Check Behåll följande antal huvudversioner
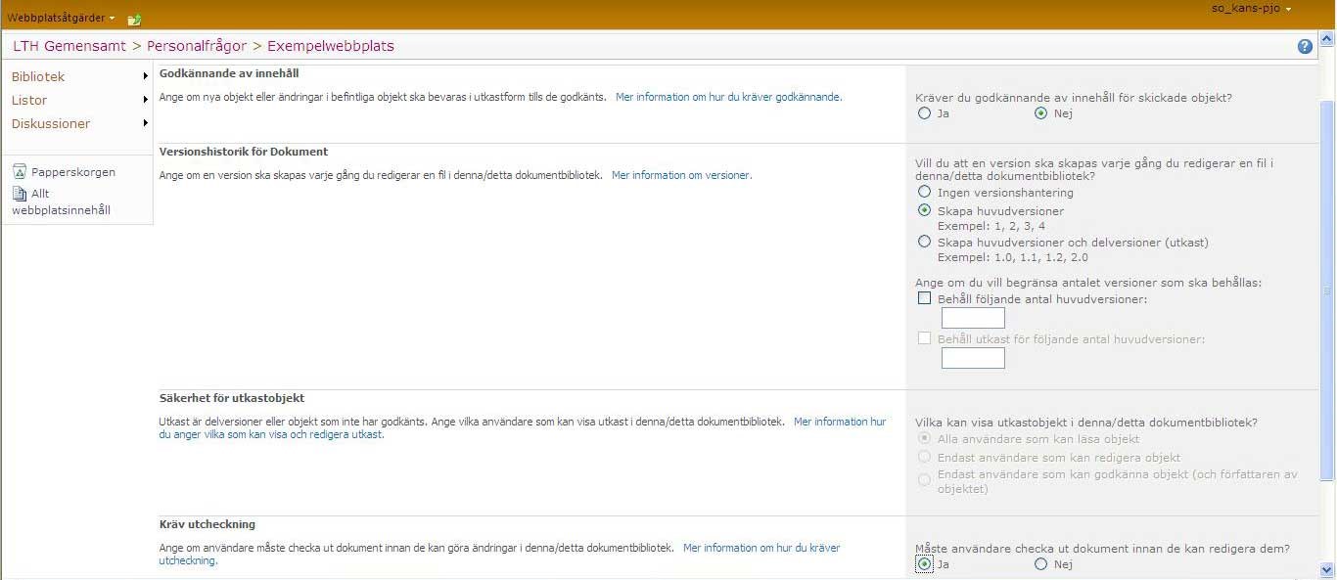The height and width of the screenshot is (580, 1337). tap(924, 298)
